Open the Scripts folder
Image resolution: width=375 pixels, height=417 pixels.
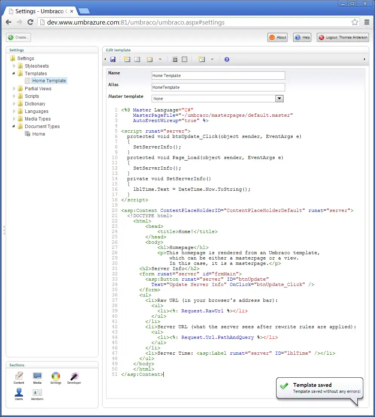(x=32, y=96)
